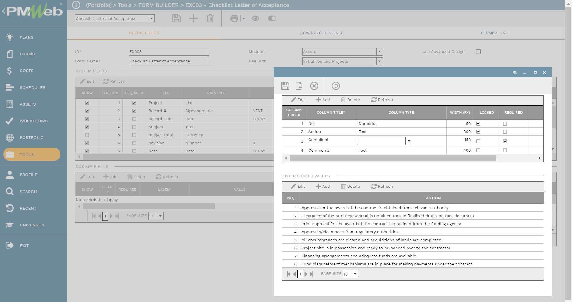
Task: Switch to the Define Fields tab
Action: [144, 33]
